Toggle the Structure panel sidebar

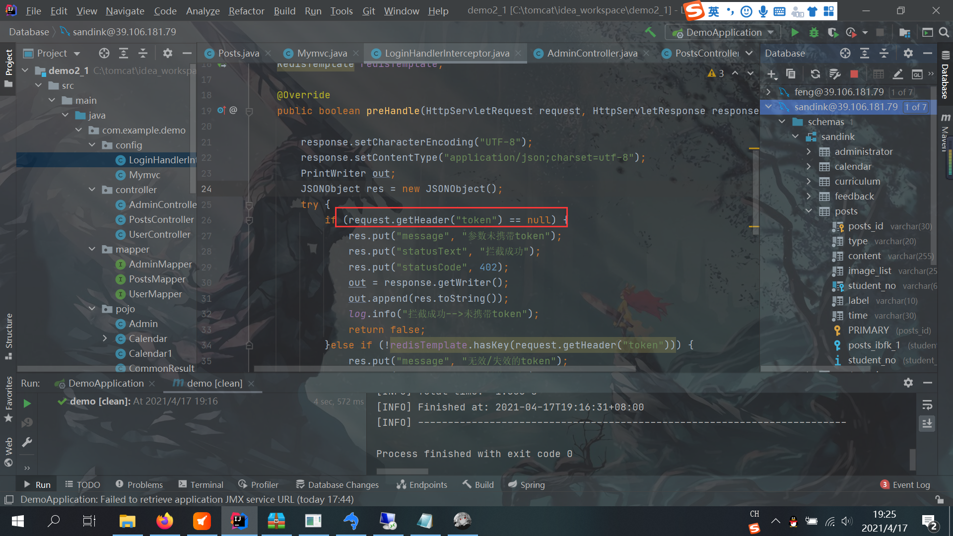point(8,331)
